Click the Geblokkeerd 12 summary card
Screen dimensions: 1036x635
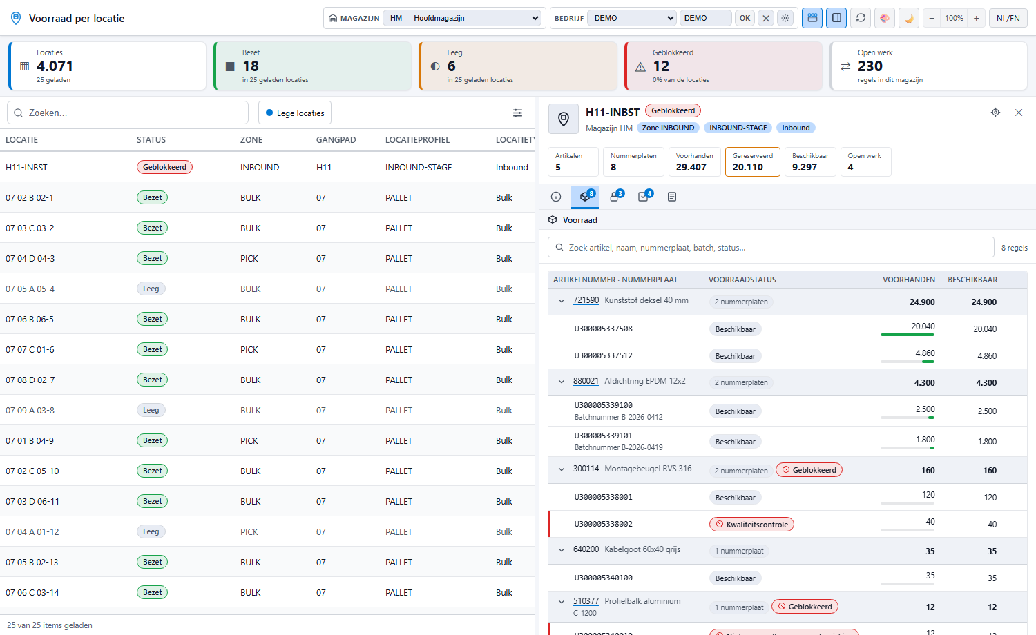click(x=724, y=66)
